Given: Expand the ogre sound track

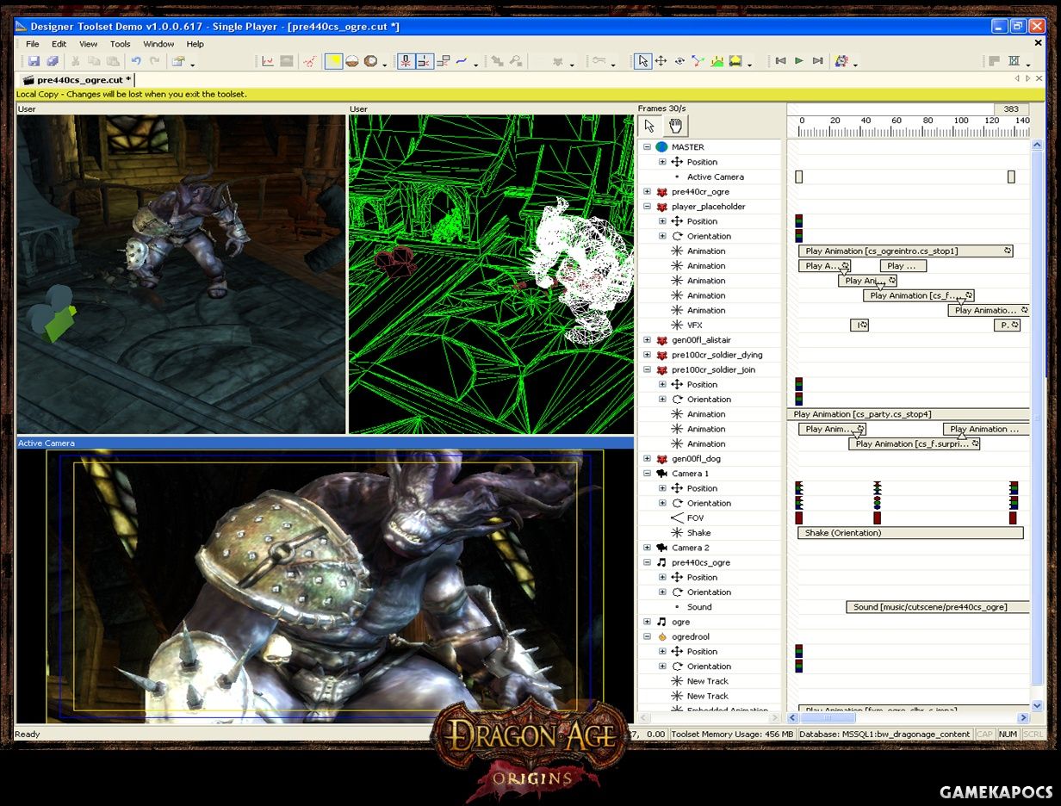Looking at the screenshot, I should pyautogui.click(x=647, y=622).
